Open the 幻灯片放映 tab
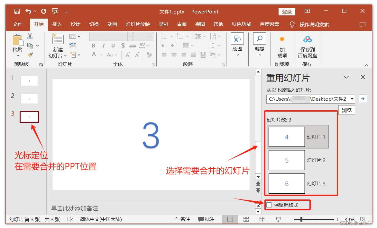 coord(138,24)
